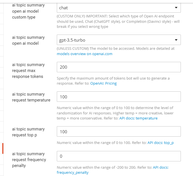Click the 'request max response tokens' label
This screenshot has width=193, height=176.
[28, 71]
